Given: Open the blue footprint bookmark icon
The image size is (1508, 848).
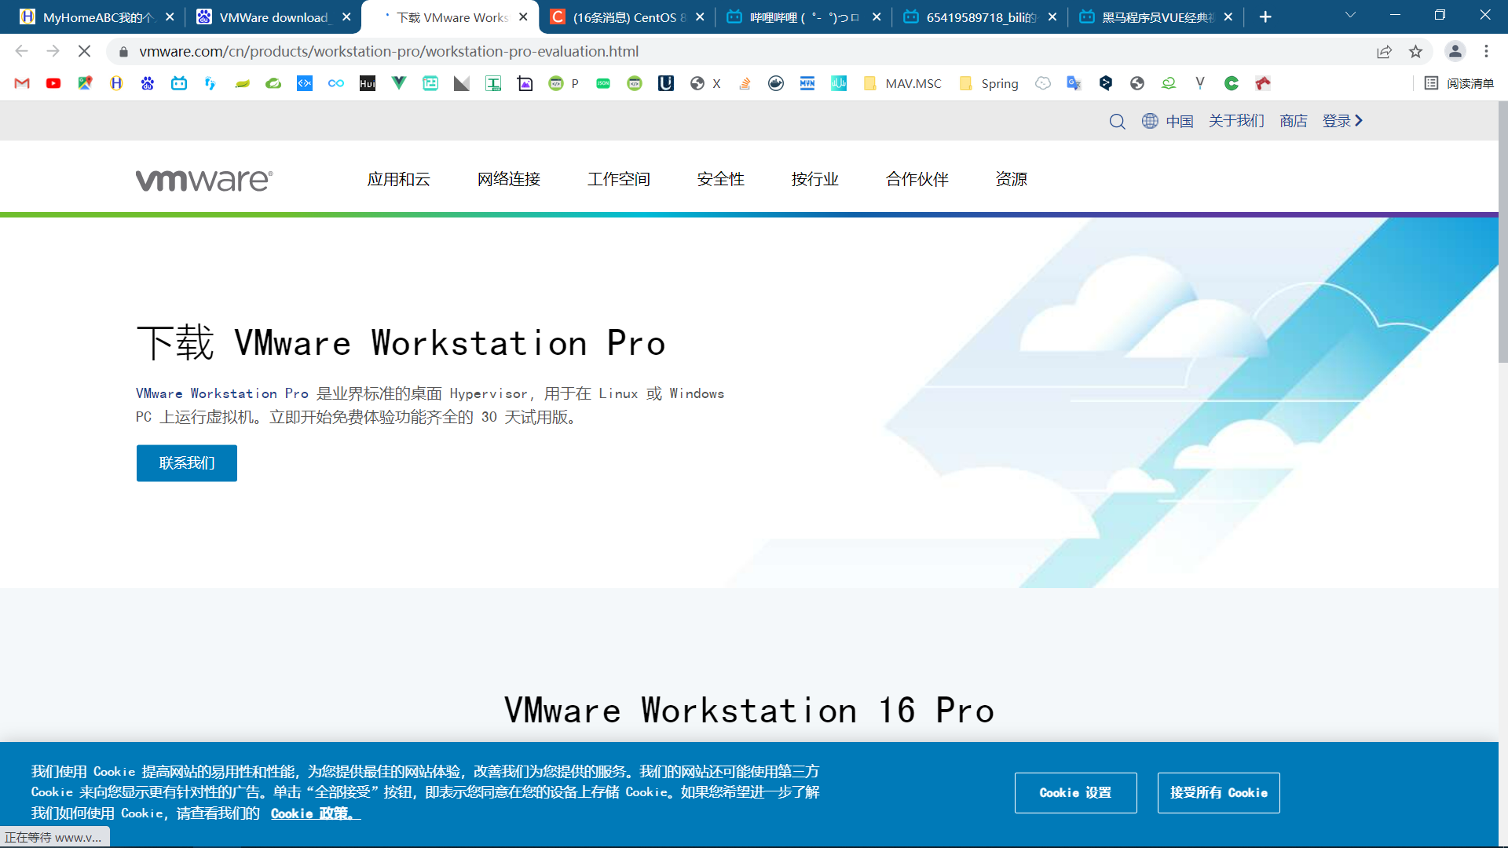Looking at the screenshot, I should pos(210,83).
